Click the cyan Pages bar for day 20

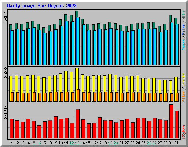tap(116, 47)
